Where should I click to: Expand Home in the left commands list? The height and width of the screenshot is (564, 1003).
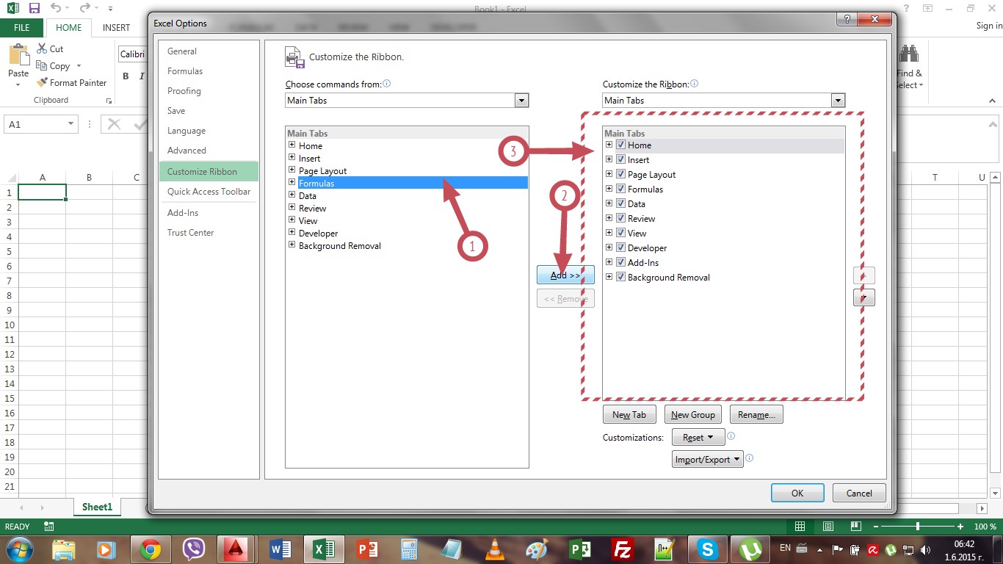[292, 145]
